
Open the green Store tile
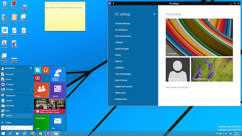point(41,122)
